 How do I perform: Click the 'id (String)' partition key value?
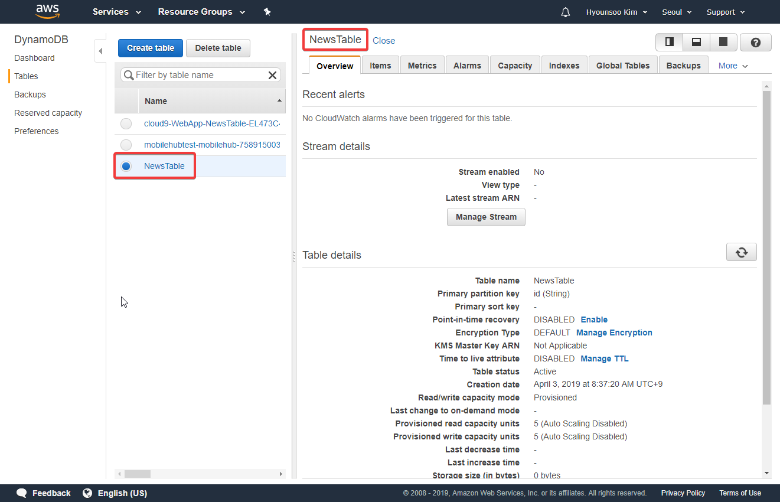point(551,294)
